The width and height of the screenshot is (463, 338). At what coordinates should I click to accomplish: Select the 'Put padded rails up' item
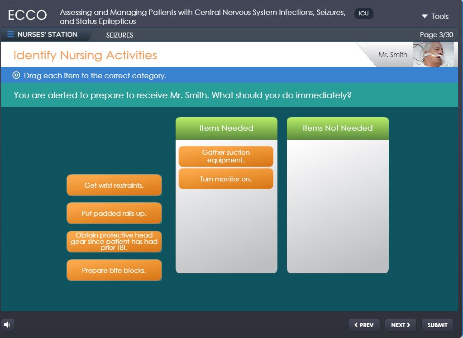point(114,213)
